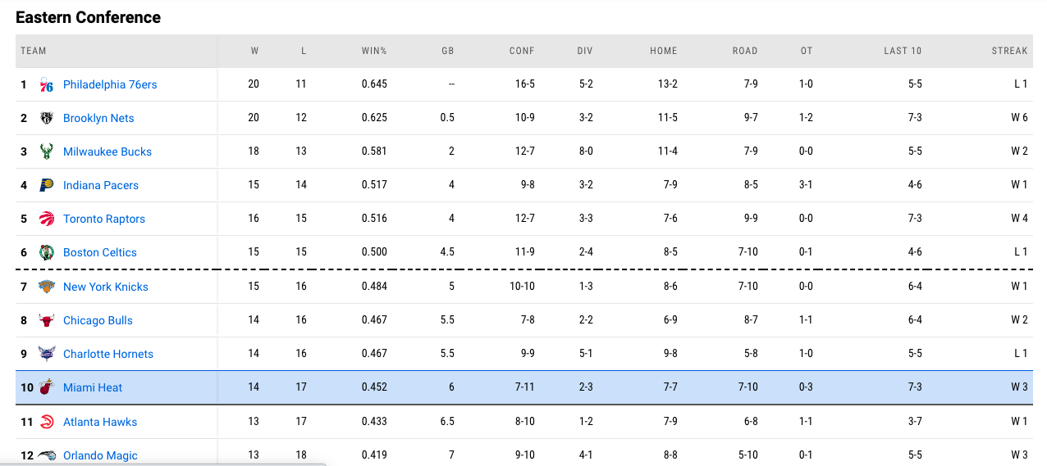
Task: Click the Toronto Raptors logo icon
Action: point(47,219)
